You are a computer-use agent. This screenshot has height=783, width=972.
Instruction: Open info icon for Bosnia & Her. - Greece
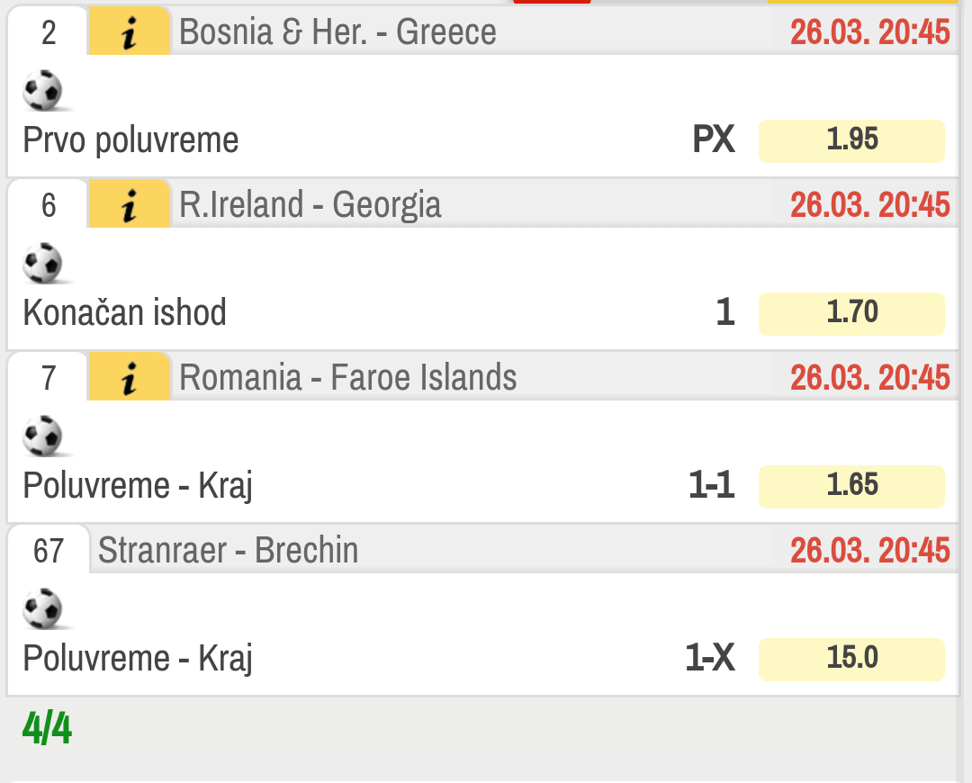coord(129,31)
